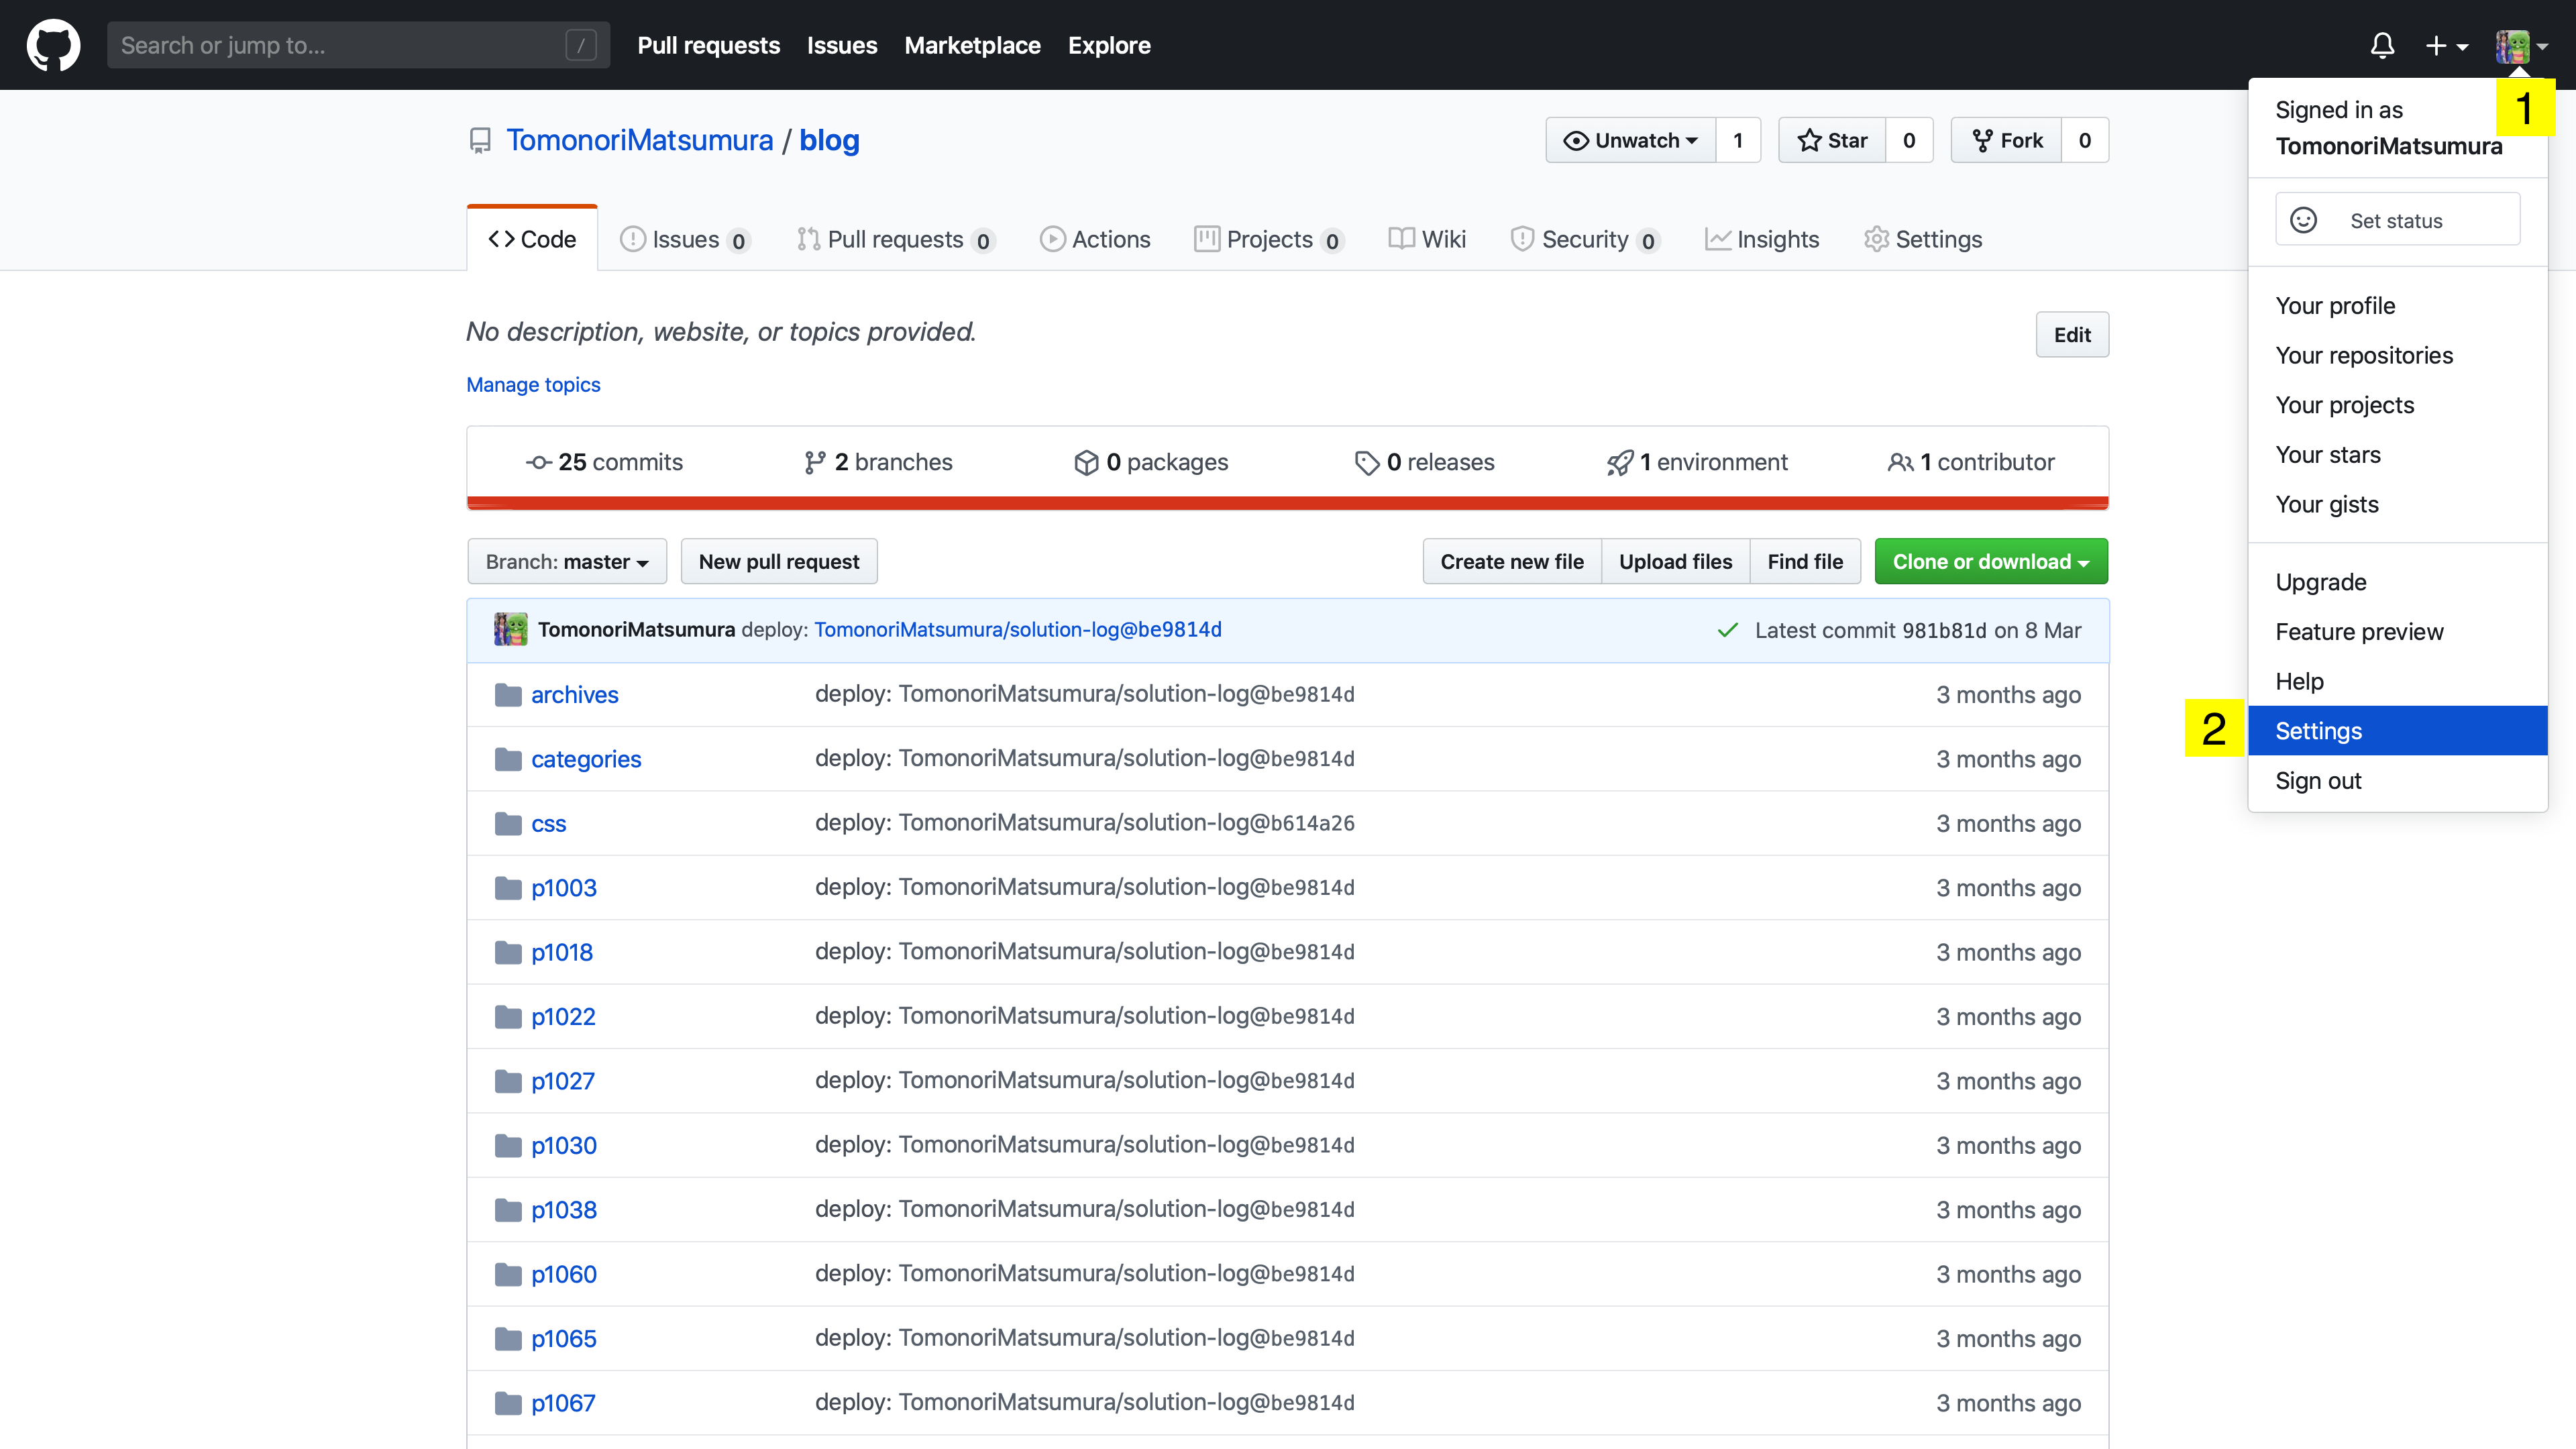Click the package icon by 0 packages
Image resolution: width=2576 pixels, height=1449 pixels.
pos(1086,462)
